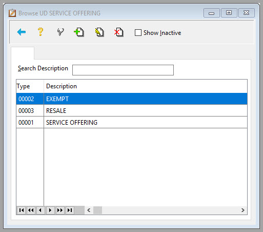
Task: Jump to last record navigation button
Action: point(70,210)
